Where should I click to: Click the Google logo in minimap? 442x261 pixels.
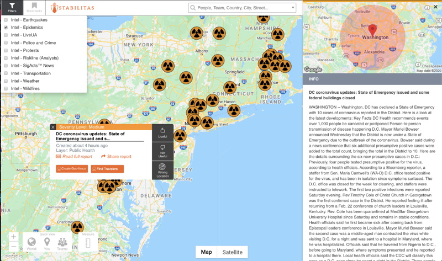(313, 69)
